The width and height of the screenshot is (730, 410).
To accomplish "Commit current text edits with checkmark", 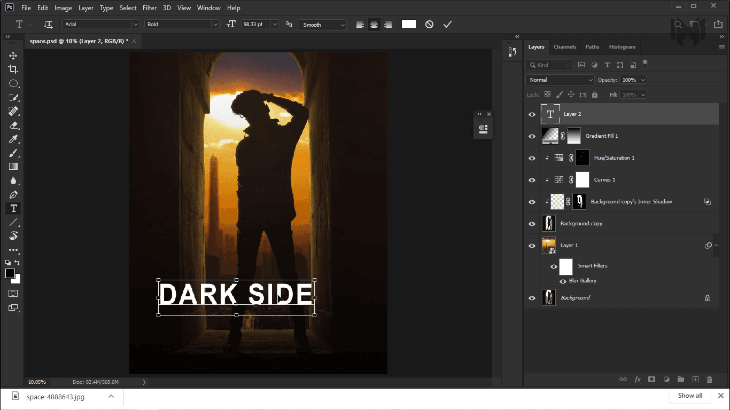I will 447,25.
